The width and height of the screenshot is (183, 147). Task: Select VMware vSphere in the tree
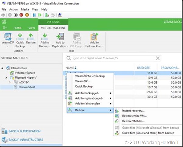click(25, 73)
